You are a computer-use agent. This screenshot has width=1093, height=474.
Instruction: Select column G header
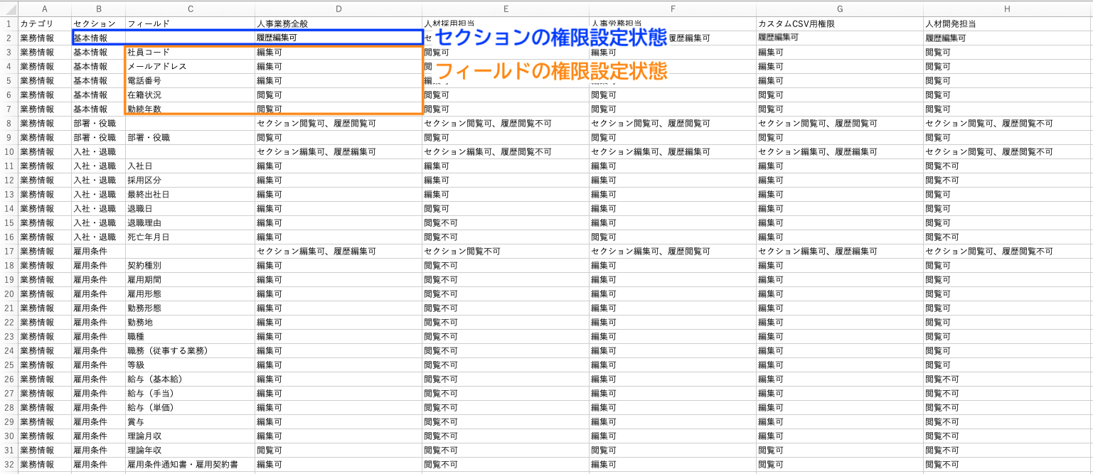[839, 9]
